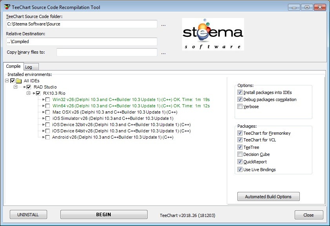Click arrow marker beside iOS Simulator row
330x226 pixels.
click(x=43, y=118)
